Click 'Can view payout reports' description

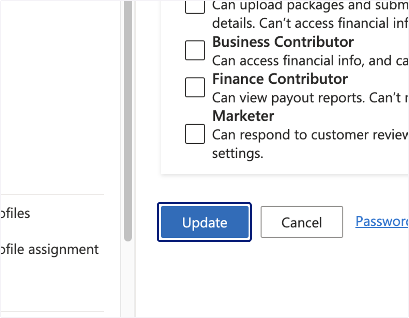click(310, 98)
